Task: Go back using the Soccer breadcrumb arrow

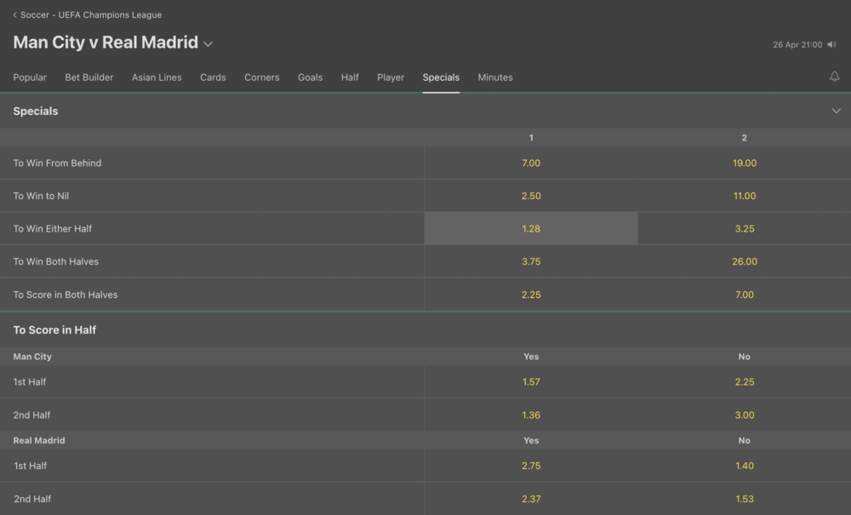Action: (x=15, y=15)
